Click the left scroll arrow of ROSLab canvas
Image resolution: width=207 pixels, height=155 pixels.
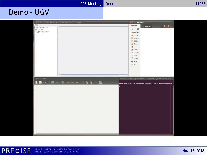pos(60,75)
